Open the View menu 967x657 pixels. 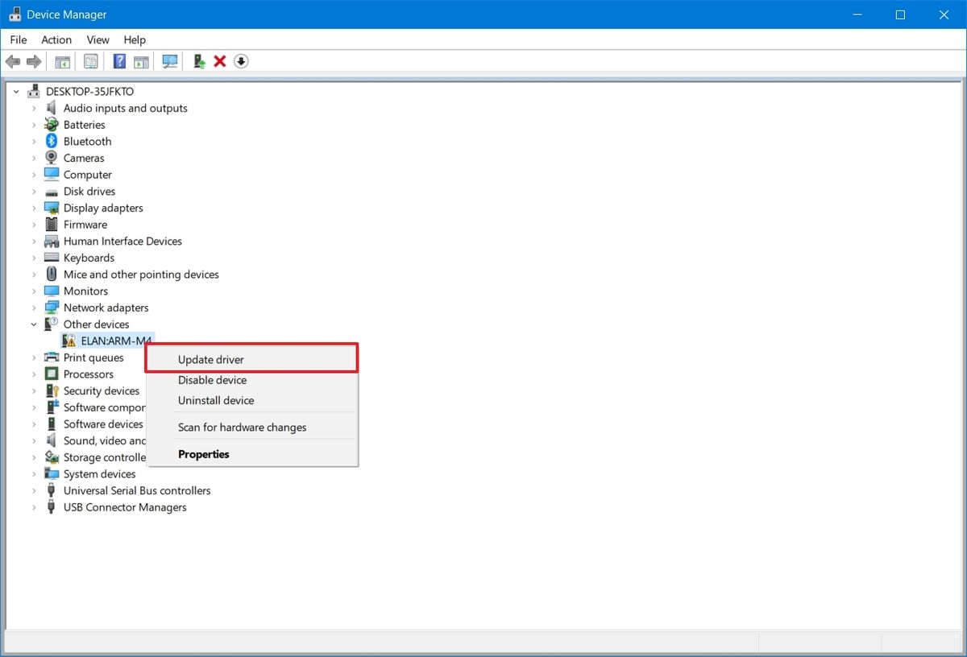(x=98, y=39)
